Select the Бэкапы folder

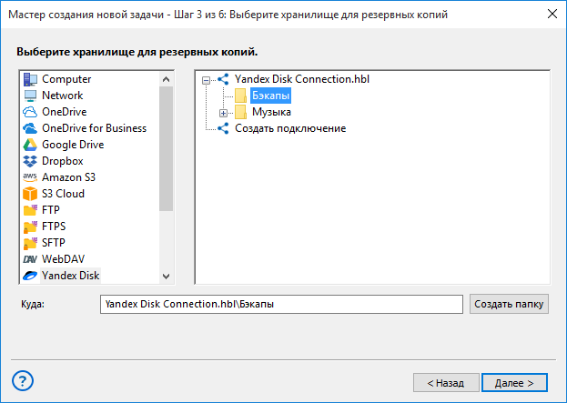271,96
